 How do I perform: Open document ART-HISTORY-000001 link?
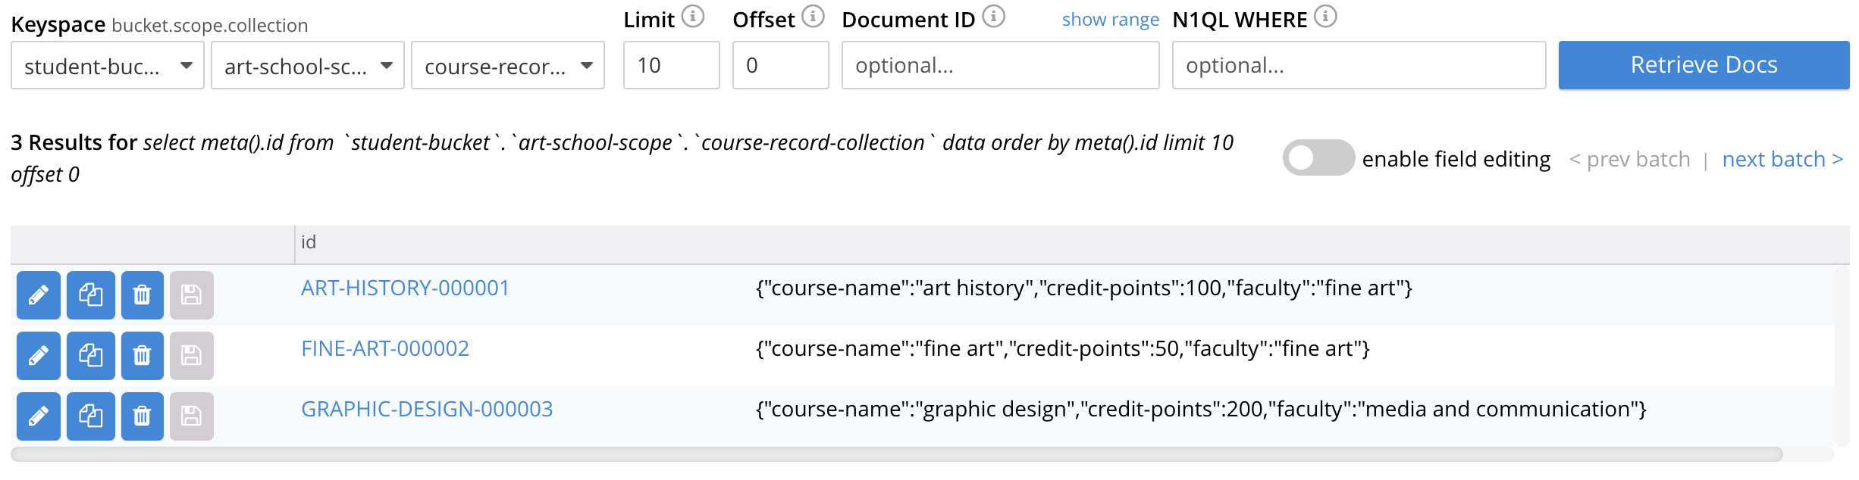click(x=405, y=288)
